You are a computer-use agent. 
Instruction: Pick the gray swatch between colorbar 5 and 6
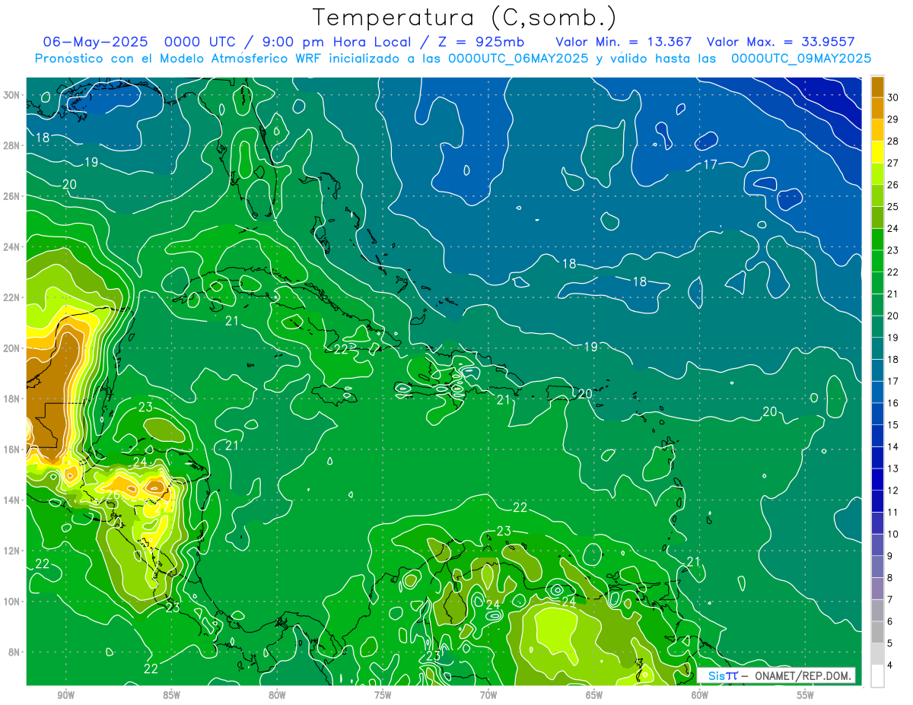(877, 632)
